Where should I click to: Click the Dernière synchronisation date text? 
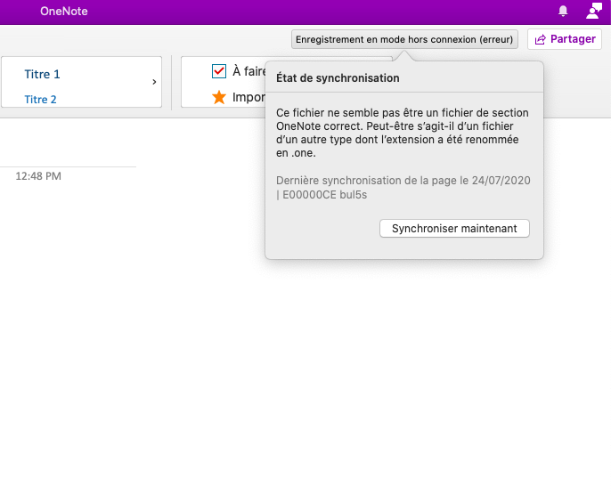pyautogui.click(x=403, y=187)
